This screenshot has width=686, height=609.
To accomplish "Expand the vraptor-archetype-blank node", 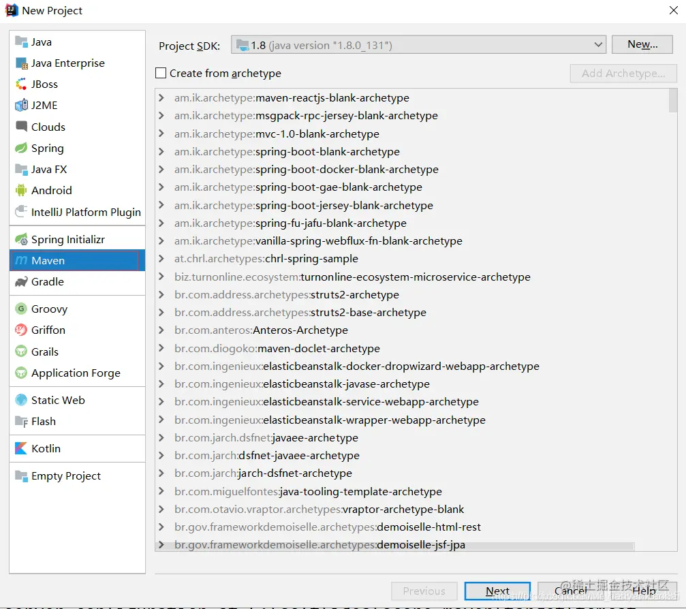I will tap(161, 509).
